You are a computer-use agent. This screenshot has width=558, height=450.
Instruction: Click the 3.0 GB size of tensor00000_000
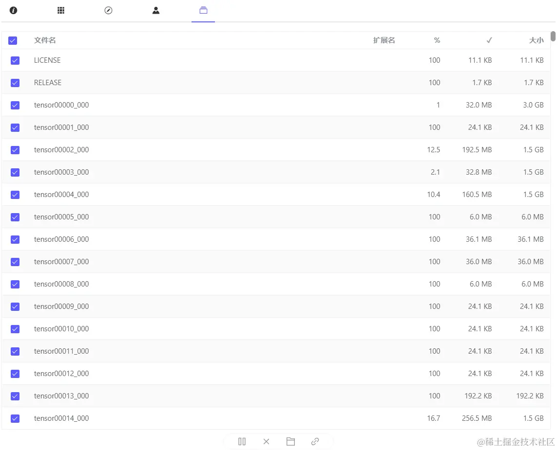point(533,105)
